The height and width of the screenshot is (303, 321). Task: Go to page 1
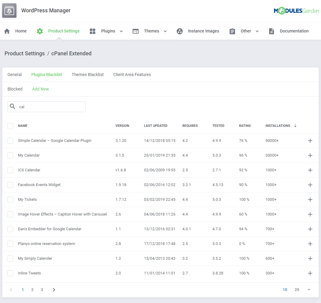(x=23, y=290)
